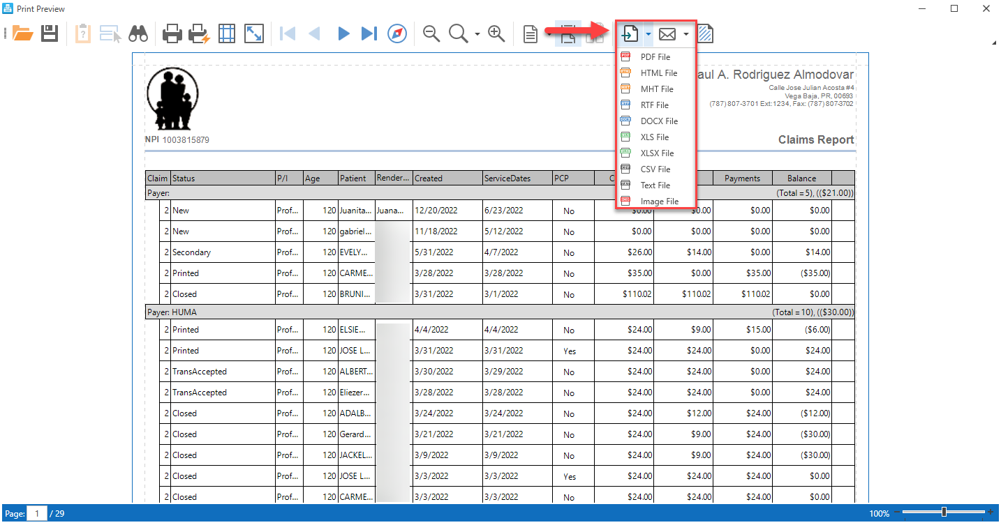Click the Yes PCP cell for 3/31/2022
1001x525 pixels.
[572, 351]
